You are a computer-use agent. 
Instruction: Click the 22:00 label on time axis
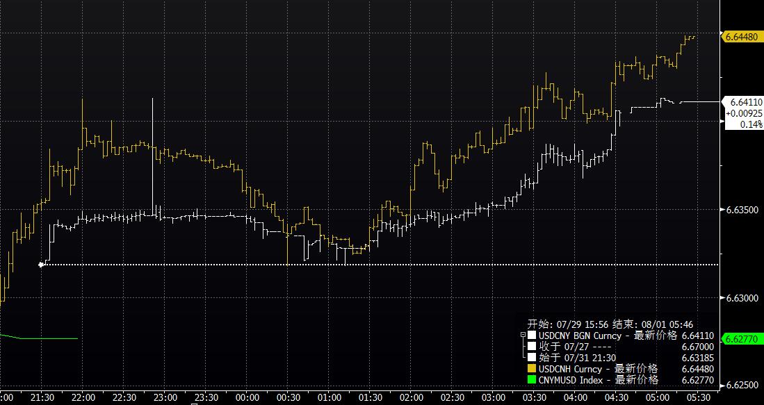coord(83,397)
